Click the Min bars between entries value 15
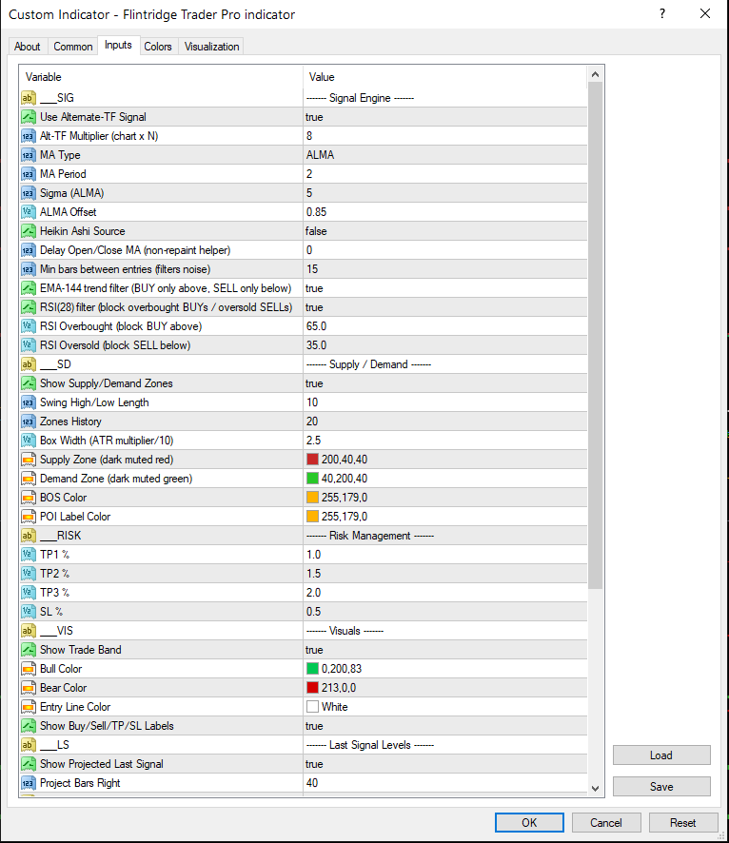Image resolution: width=729 pixels, height=843 pixels. tap(312, 269)
